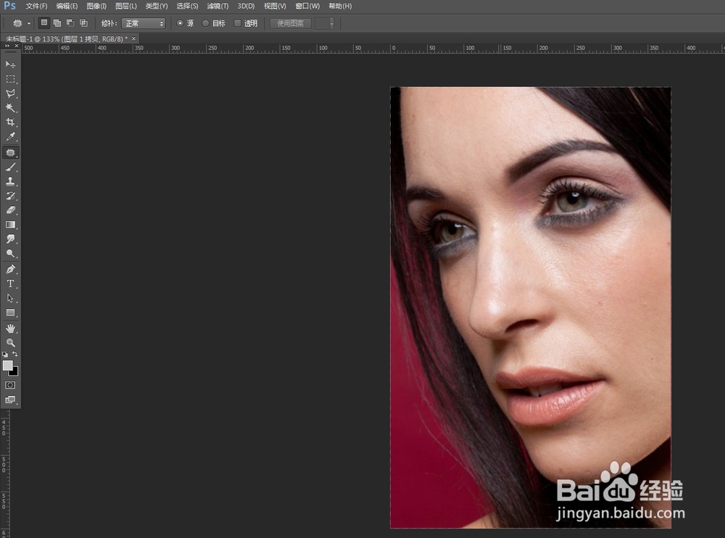The width and height of the screenshot is (725, 538).
Task: Select the Rectangle shape tool
Action: click(x=10, y=313)
